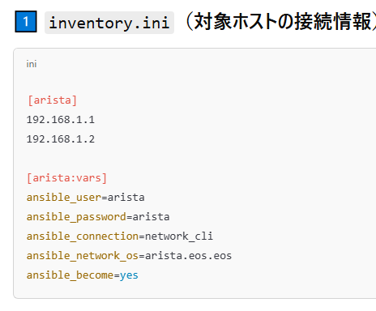Click the [arista:vars] section header
The width and height of the screenshot is (376, 311).
click(67, 178)
